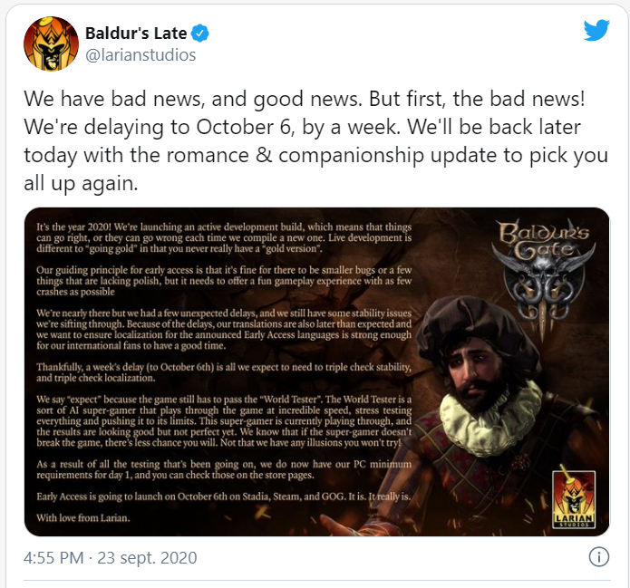Click the "Our guiding principle" paragraph
The width and height of the screenshot is (630, 588).
pos(224,281)
